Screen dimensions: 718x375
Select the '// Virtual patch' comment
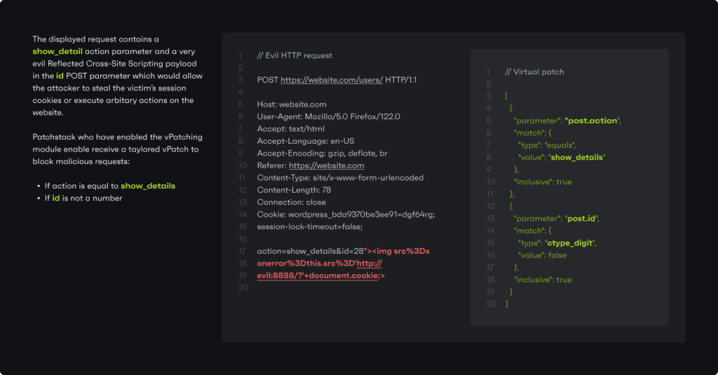pos(534,72)
